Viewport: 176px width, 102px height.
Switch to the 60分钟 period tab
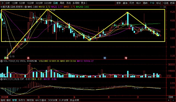[48, 3]
